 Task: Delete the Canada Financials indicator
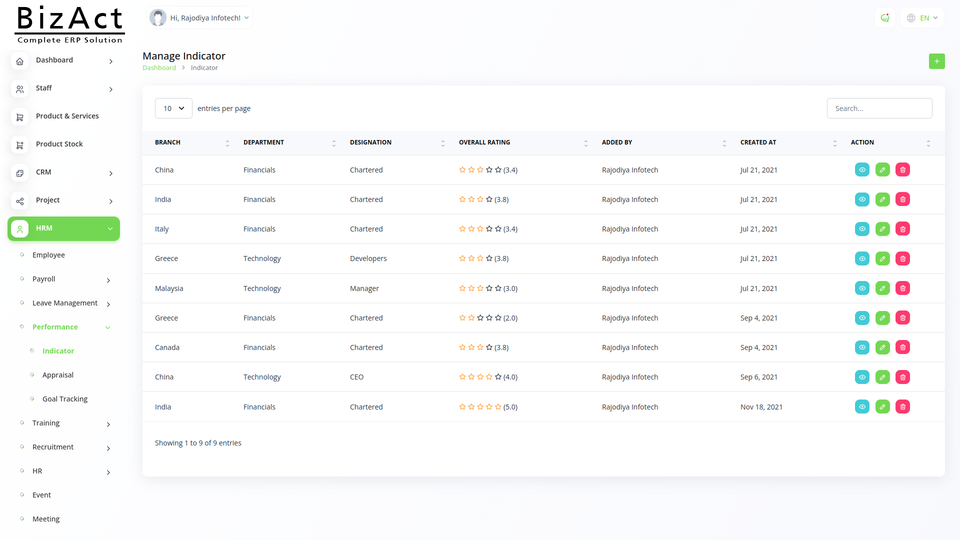tap(902, 347)
